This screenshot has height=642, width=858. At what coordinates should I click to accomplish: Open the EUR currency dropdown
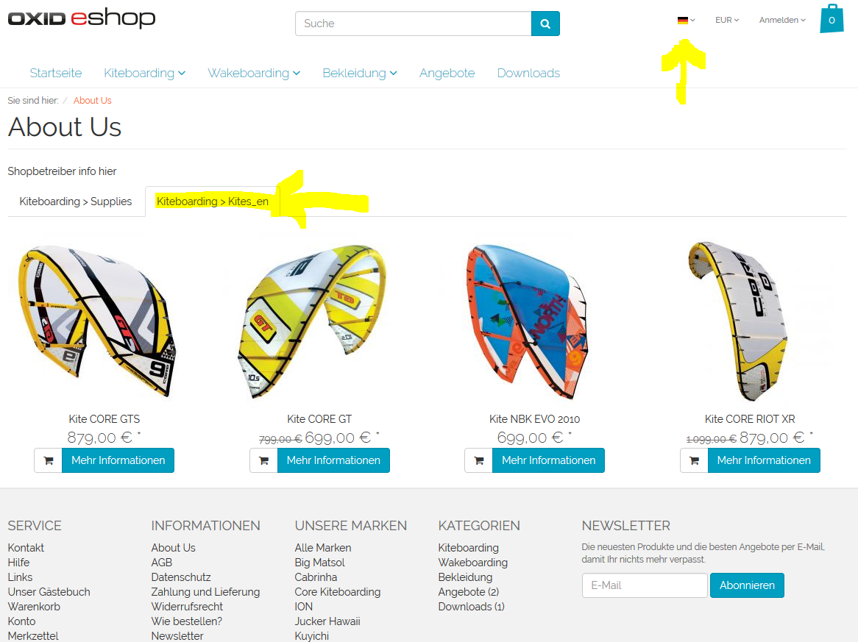click(x=727, y=21)
